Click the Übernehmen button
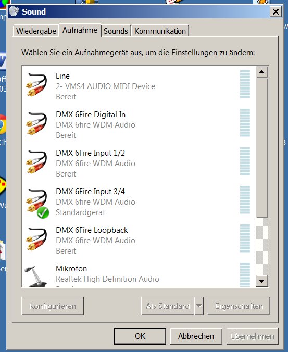Viewport: 288px width, 352px height. (x=252, y=336)
